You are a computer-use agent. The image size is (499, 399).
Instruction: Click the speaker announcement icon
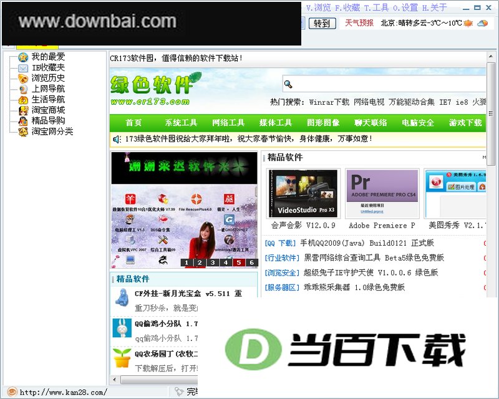point(117,139)
